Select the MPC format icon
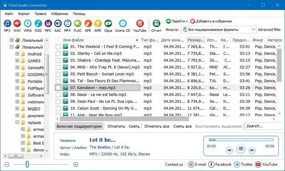 [48, 24]
